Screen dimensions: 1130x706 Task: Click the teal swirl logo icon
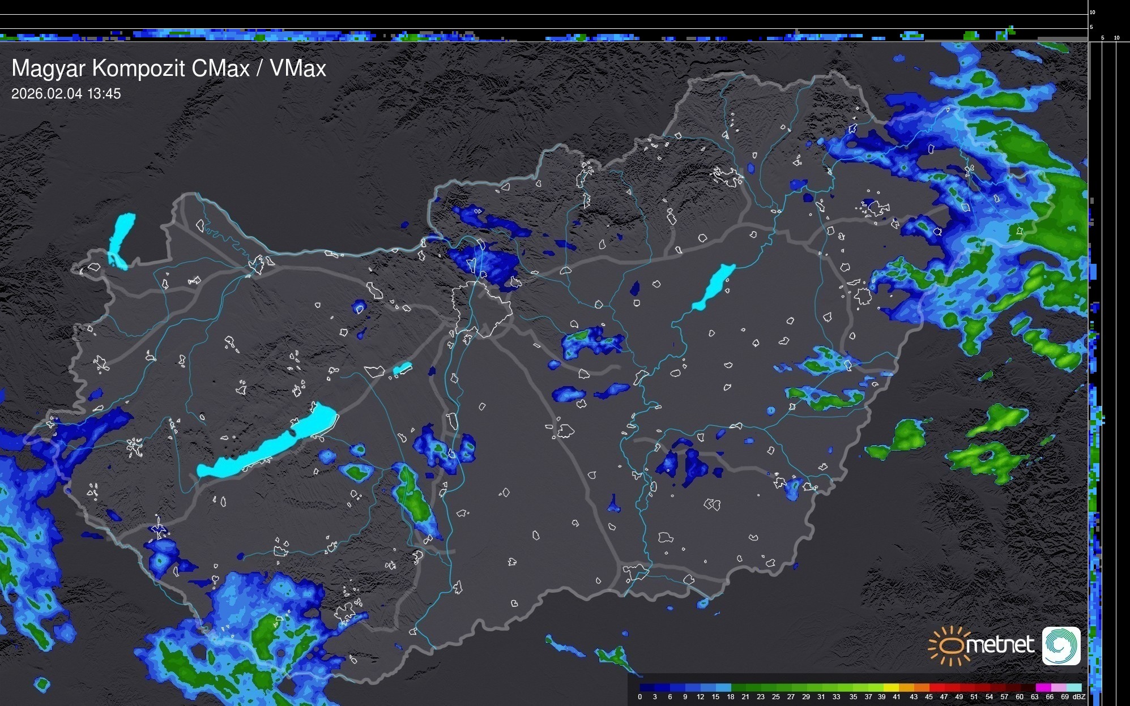(x=1061, y=645)
